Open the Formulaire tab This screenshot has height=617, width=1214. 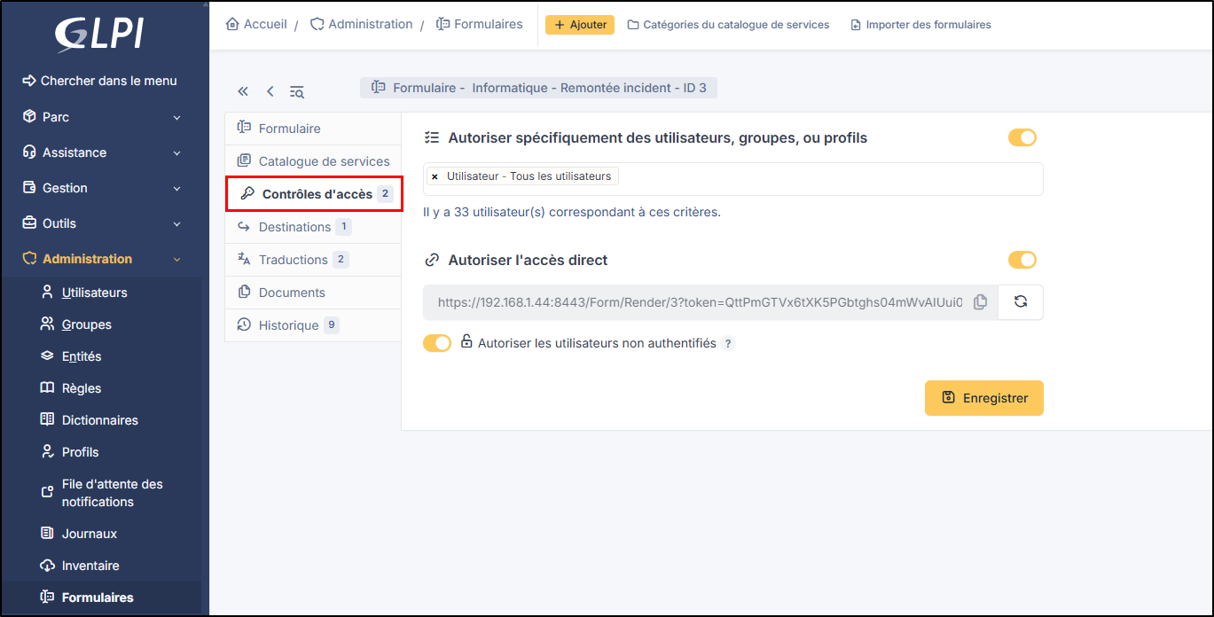313,129
